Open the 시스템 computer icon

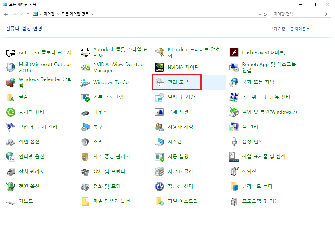[160, 142]
